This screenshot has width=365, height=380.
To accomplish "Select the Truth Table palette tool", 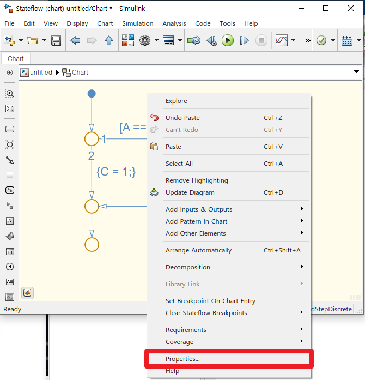I will tap(10, 251).
